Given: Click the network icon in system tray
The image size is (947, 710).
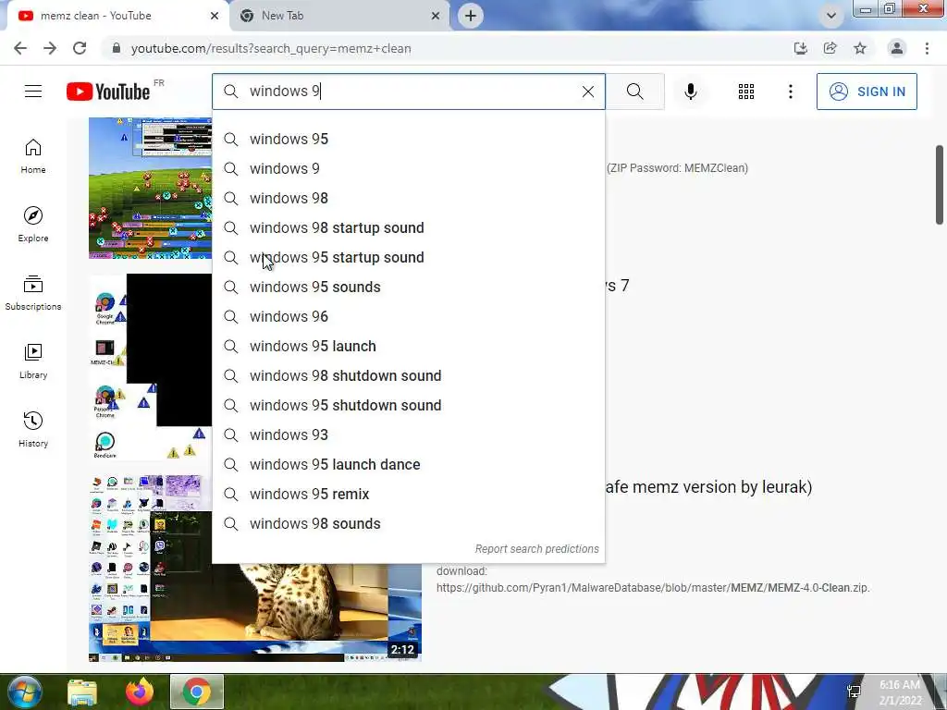Looking at the screenshot, I should [x=854, y=692].
